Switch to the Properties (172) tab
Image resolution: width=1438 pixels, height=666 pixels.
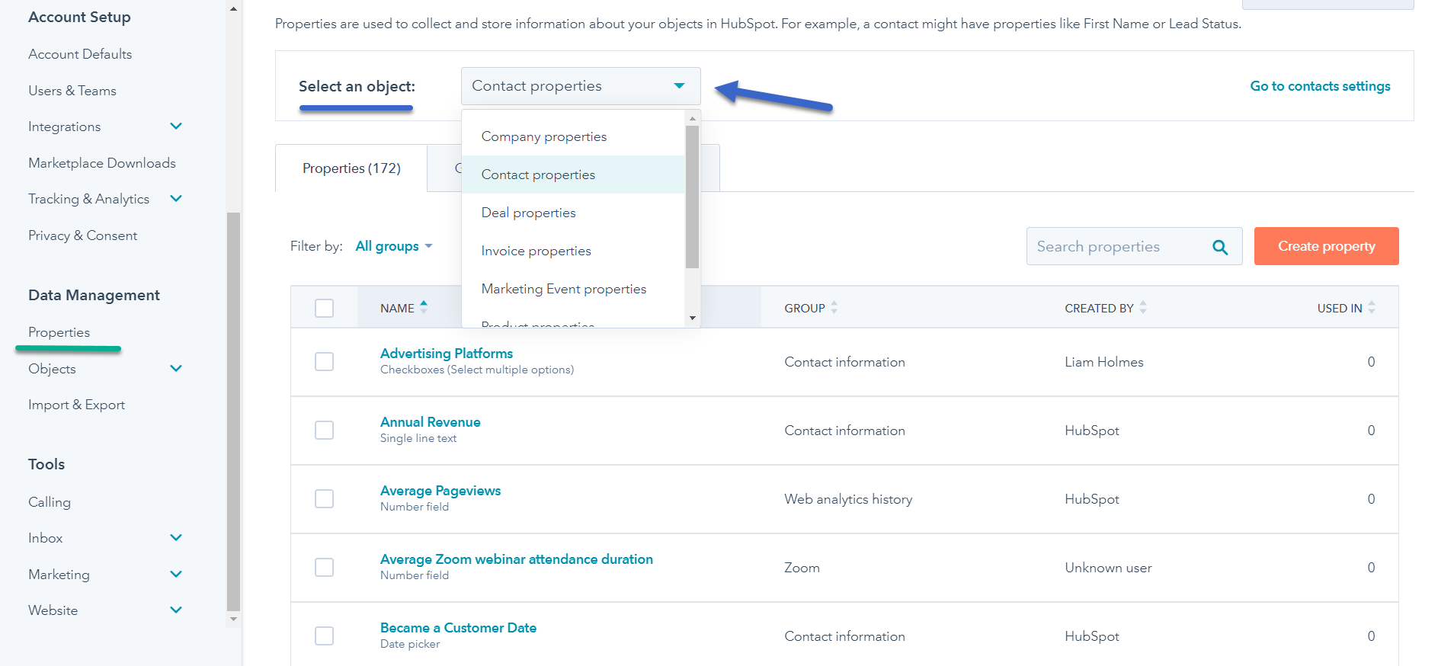[351, 168]
